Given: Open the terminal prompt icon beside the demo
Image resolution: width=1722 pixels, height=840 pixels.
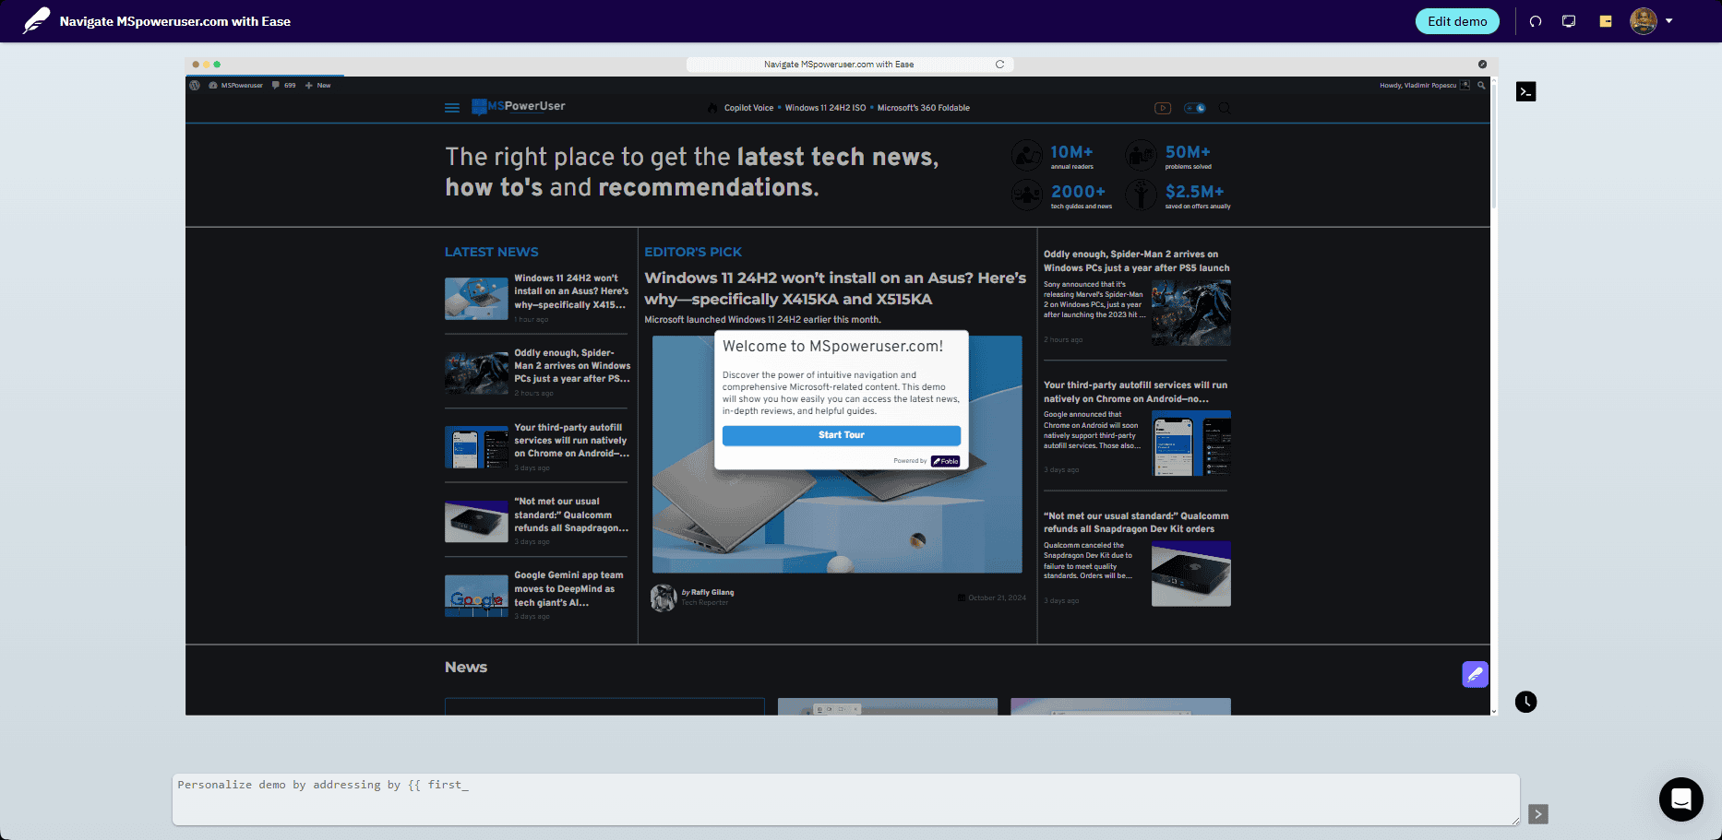Looking at the screenshot, I should point(1526,91).
